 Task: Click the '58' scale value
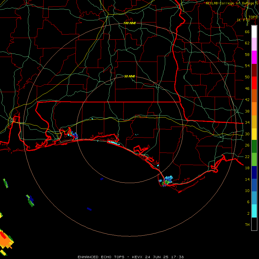tap(247, 54)
